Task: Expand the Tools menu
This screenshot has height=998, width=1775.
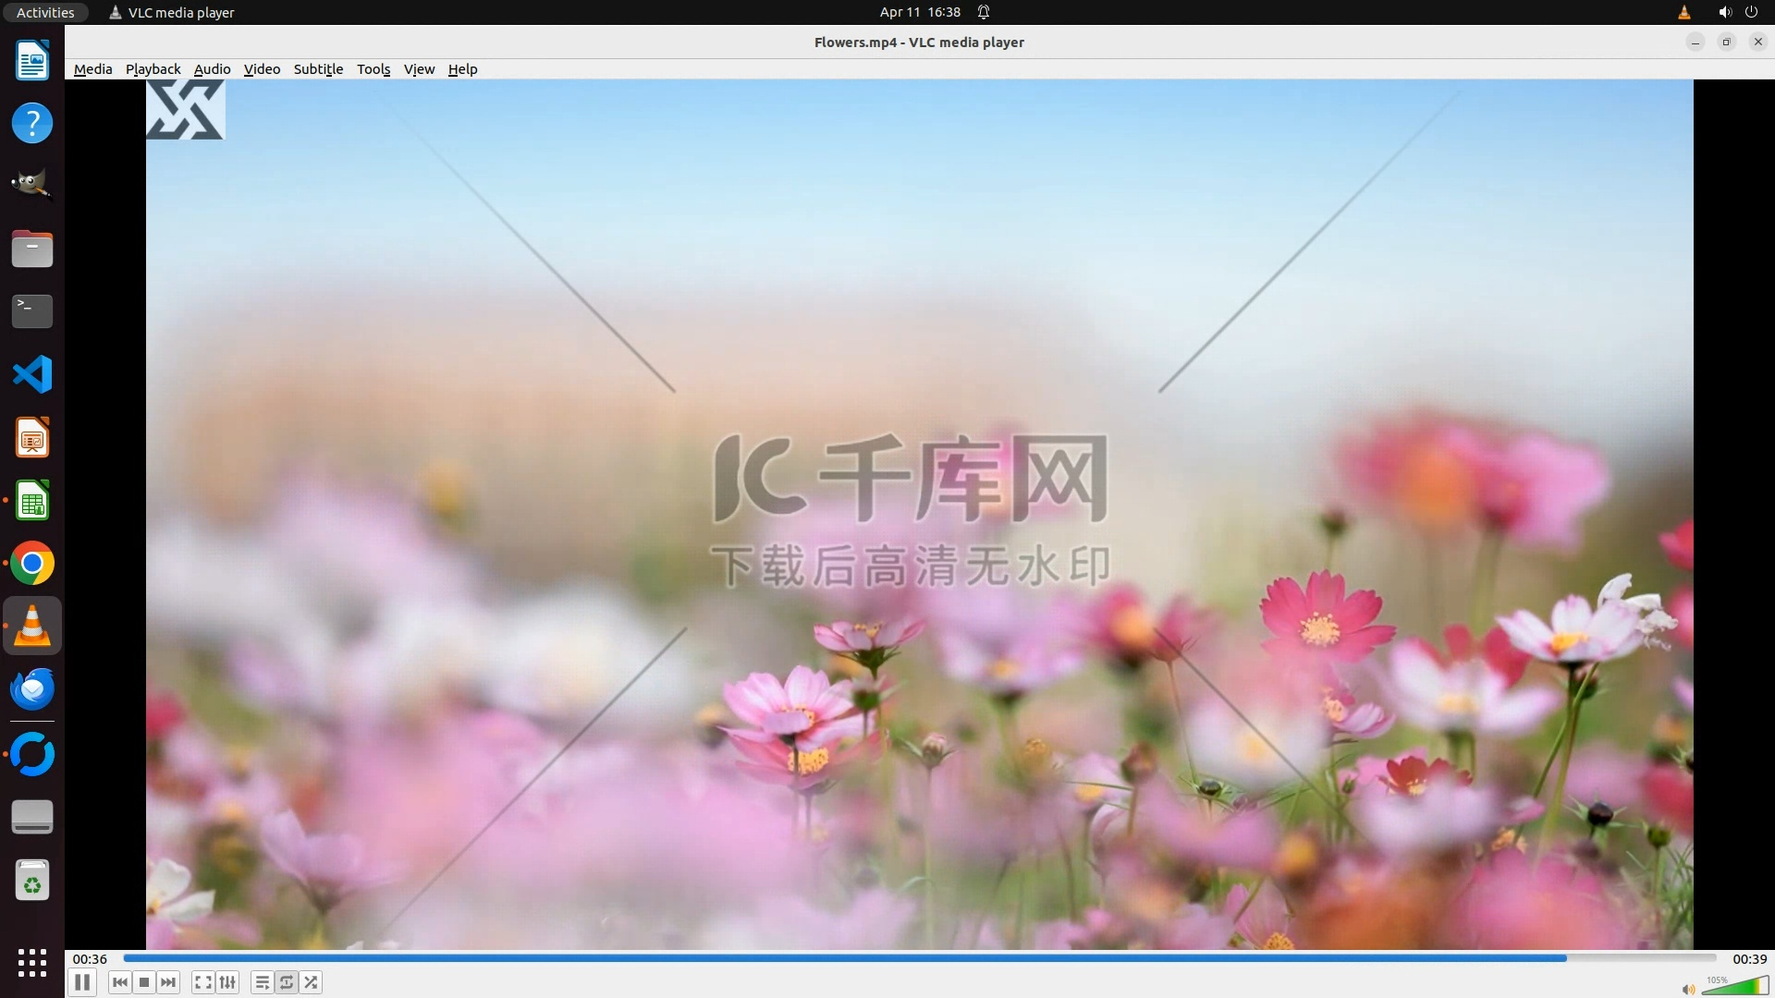Action: (373, 69)
